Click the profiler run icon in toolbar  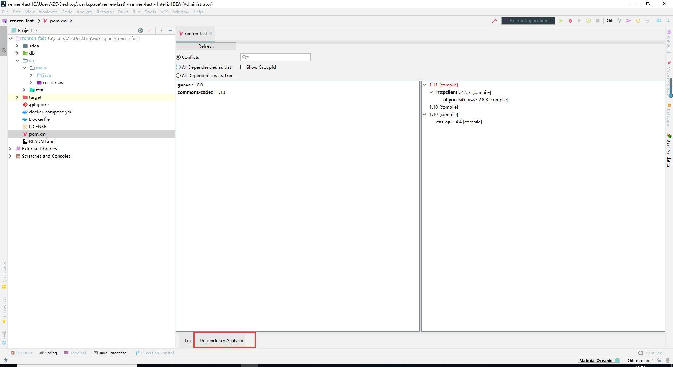point(589,21)
